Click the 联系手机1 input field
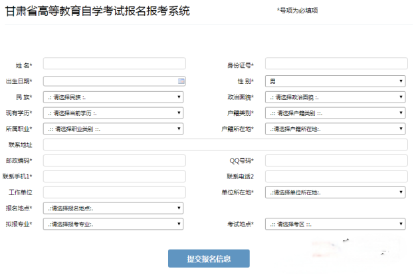The width and height of the screenshot is (416, 275). 114,176
